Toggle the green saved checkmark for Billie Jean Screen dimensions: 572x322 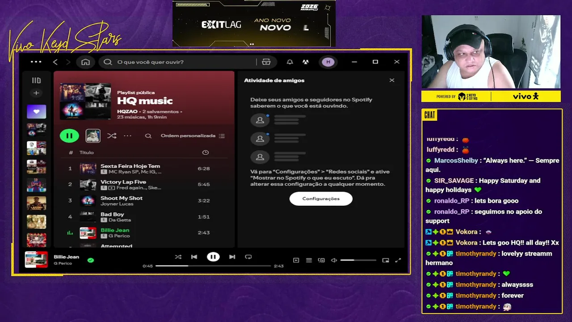(x=91, y=260)
